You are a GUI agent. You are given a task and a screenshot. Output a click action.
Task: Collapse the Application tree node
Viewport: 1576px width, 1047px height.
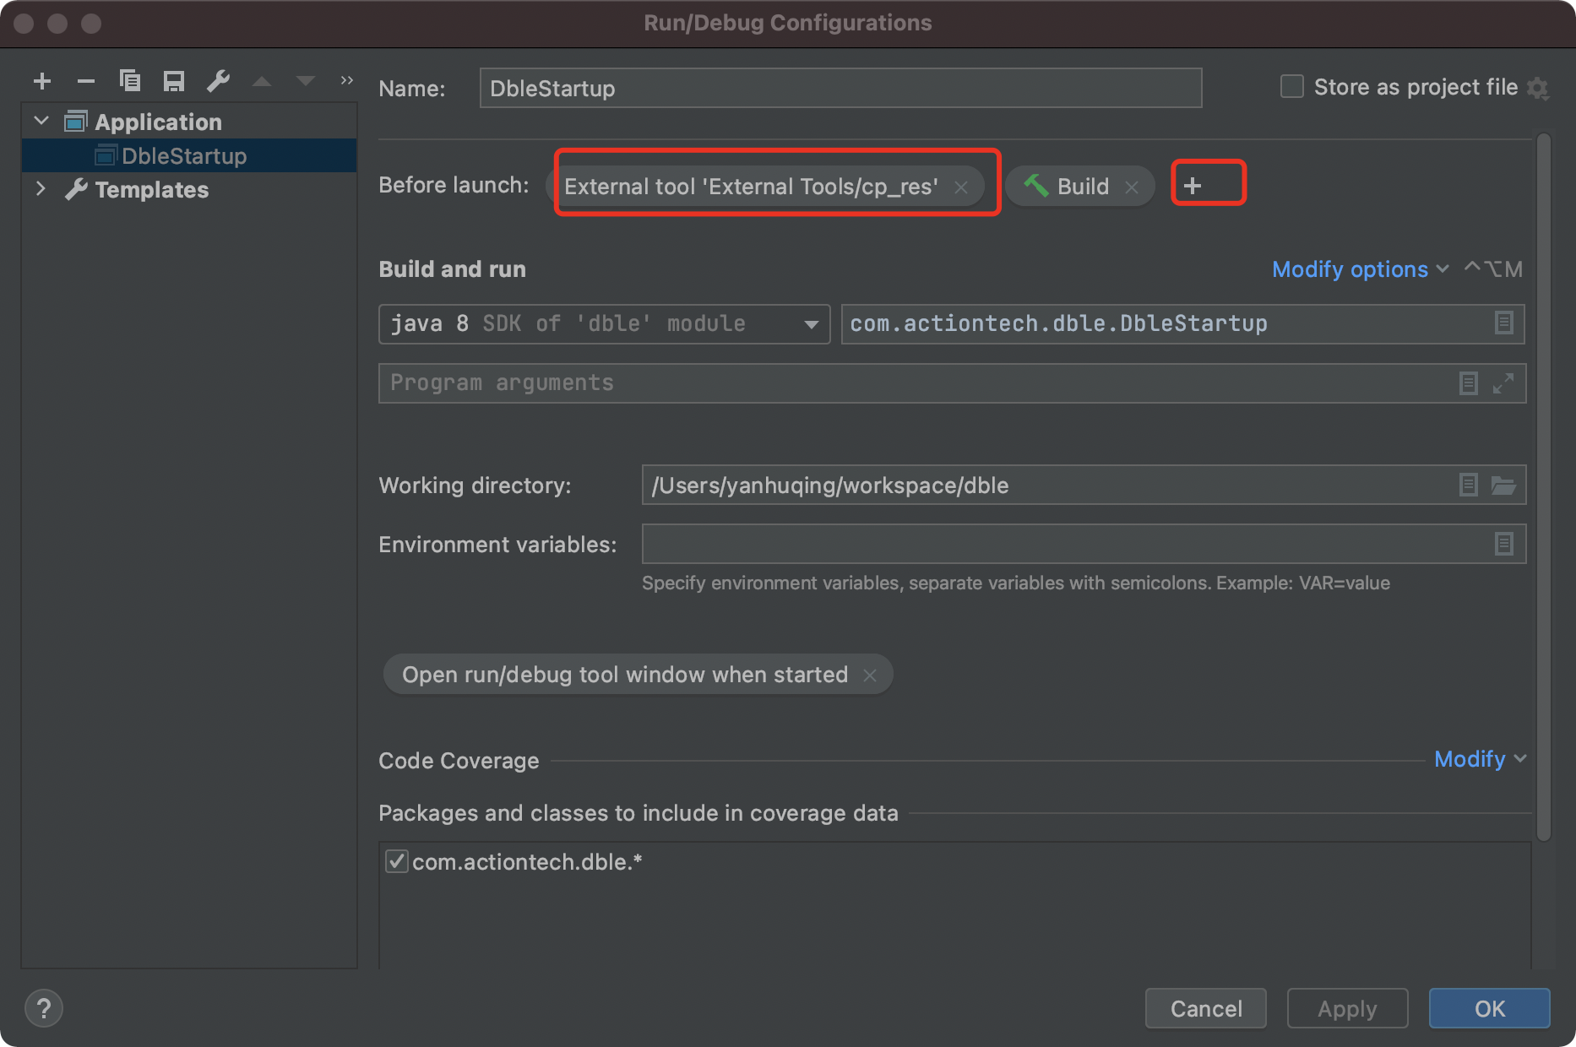coord(41,122)
